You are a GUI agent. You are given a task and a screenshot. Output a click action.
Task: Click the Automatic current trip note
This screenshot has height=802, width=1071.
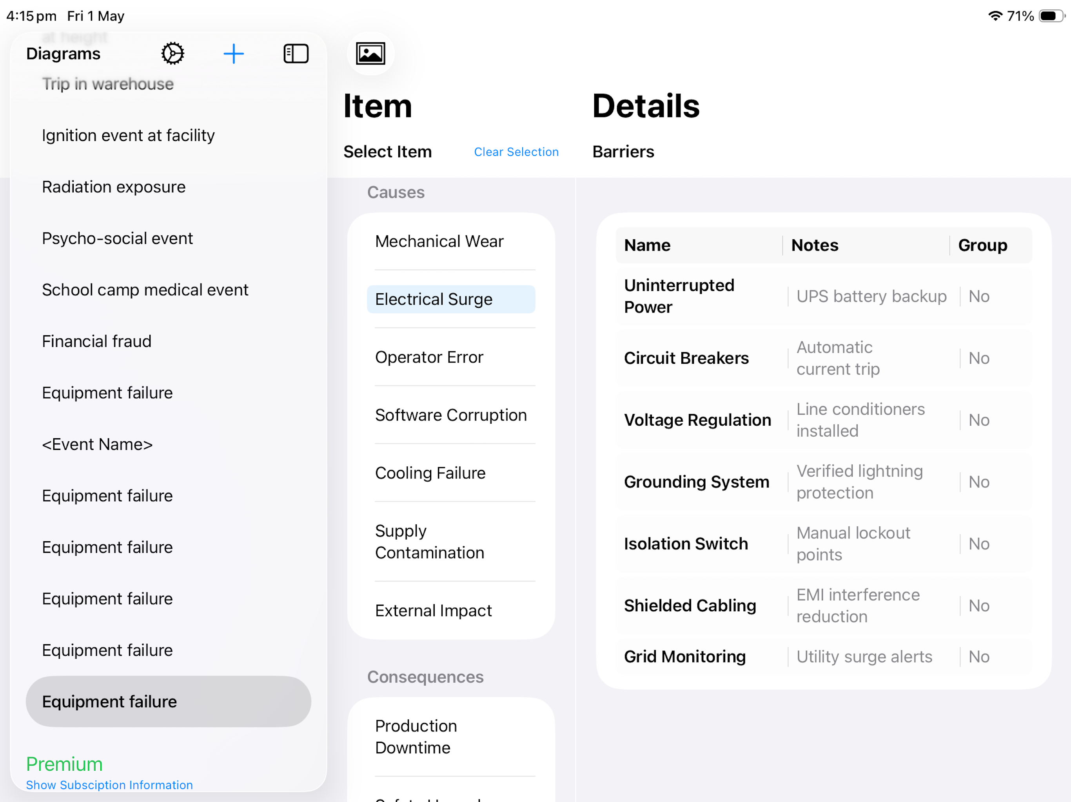[838, 358]
